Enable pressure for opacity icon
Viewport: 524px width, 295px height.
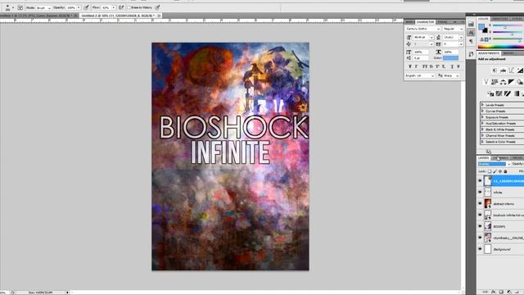coord(86,7)
